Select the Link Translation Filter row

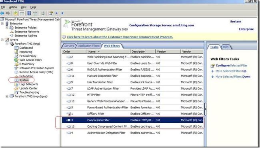133,82
